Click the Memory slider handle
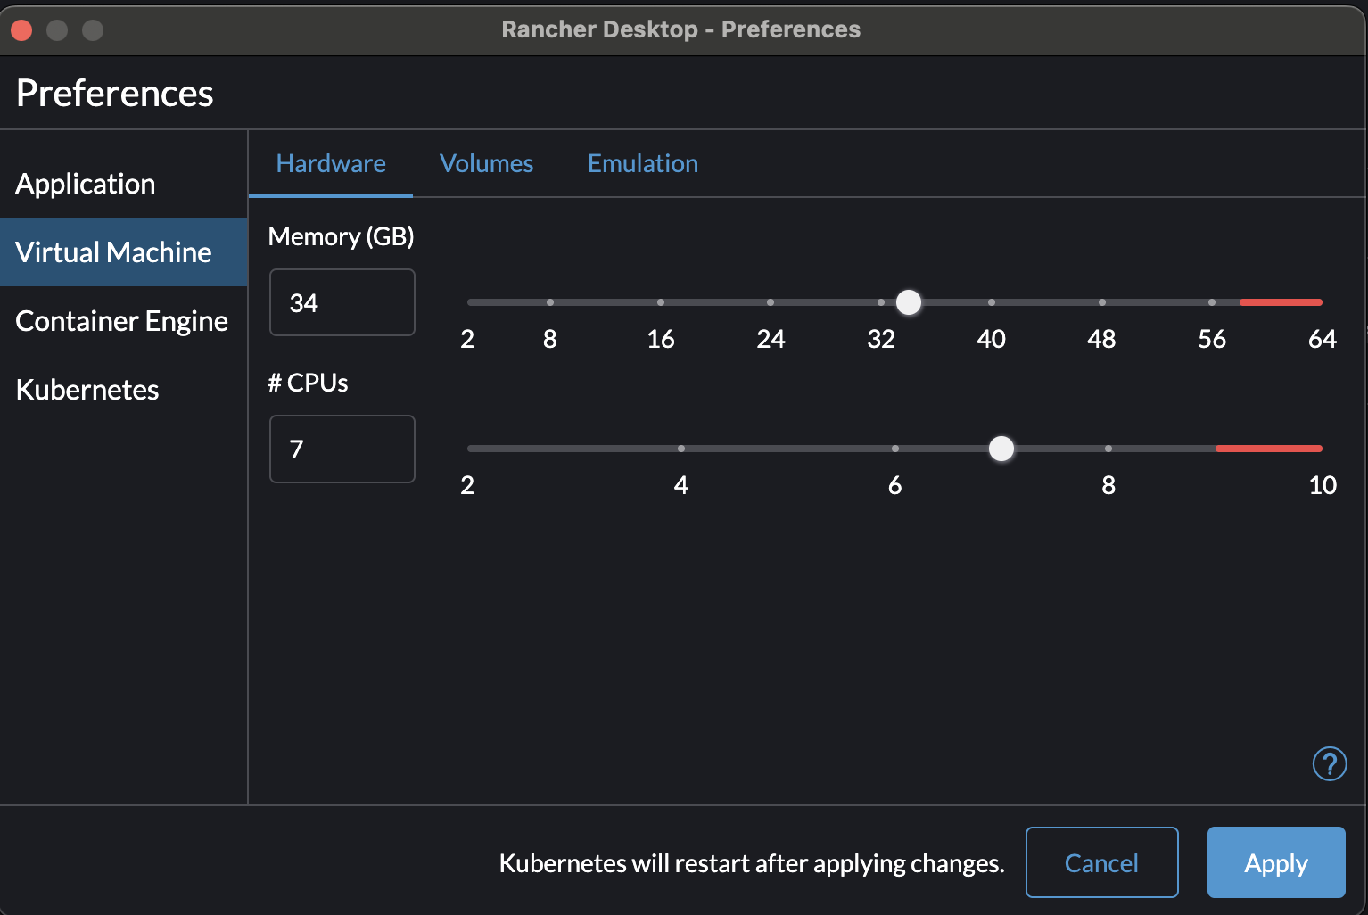Screen dimensions: 1368x915 (x=908, y=302)
